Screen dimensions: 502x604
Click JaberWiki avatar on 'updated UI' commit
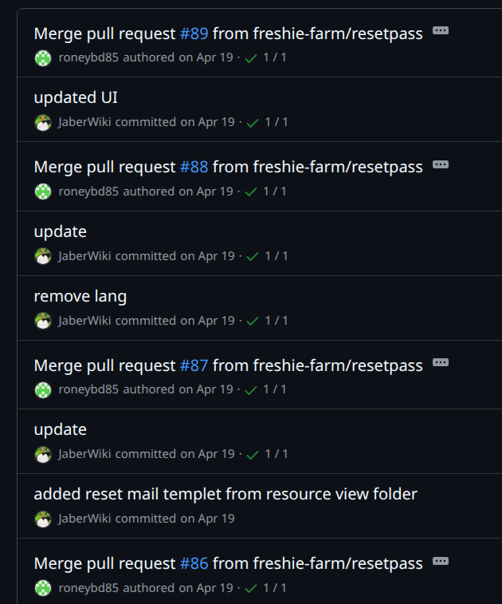[x=43, y=123]
